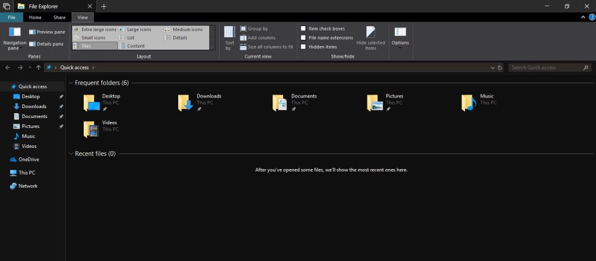Switch layout to Medium icons
Image resolution: width=596 pixels, height=261 pixels.
pyautogui.click(x=184, y=29)
